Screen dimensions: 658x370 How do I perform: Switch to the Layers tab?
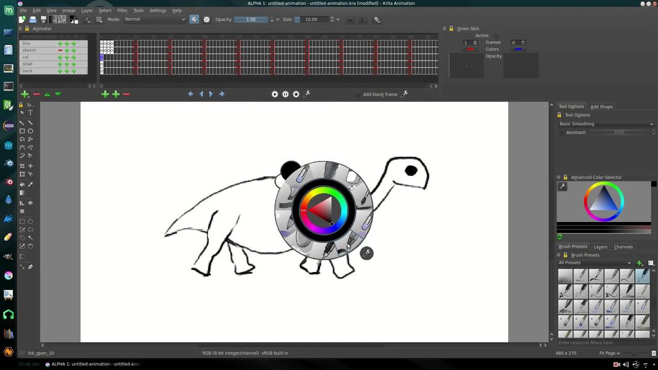pyautogui.click(x=600, y=247)
